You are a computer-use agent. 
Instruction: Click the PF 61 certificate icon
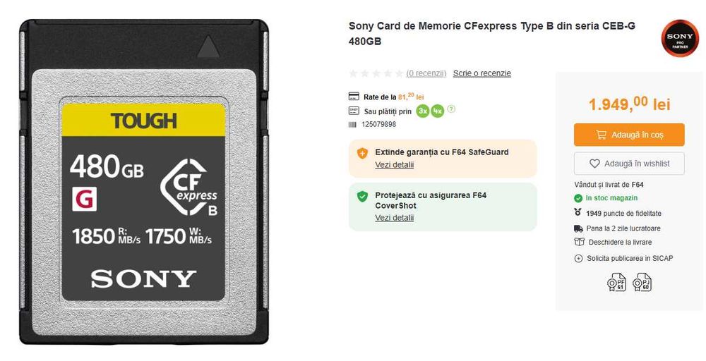tap(616, 283)
